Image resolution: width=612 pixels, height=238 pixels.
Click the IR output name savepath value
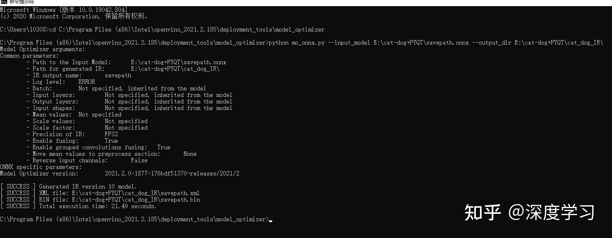tap(118, 75)
